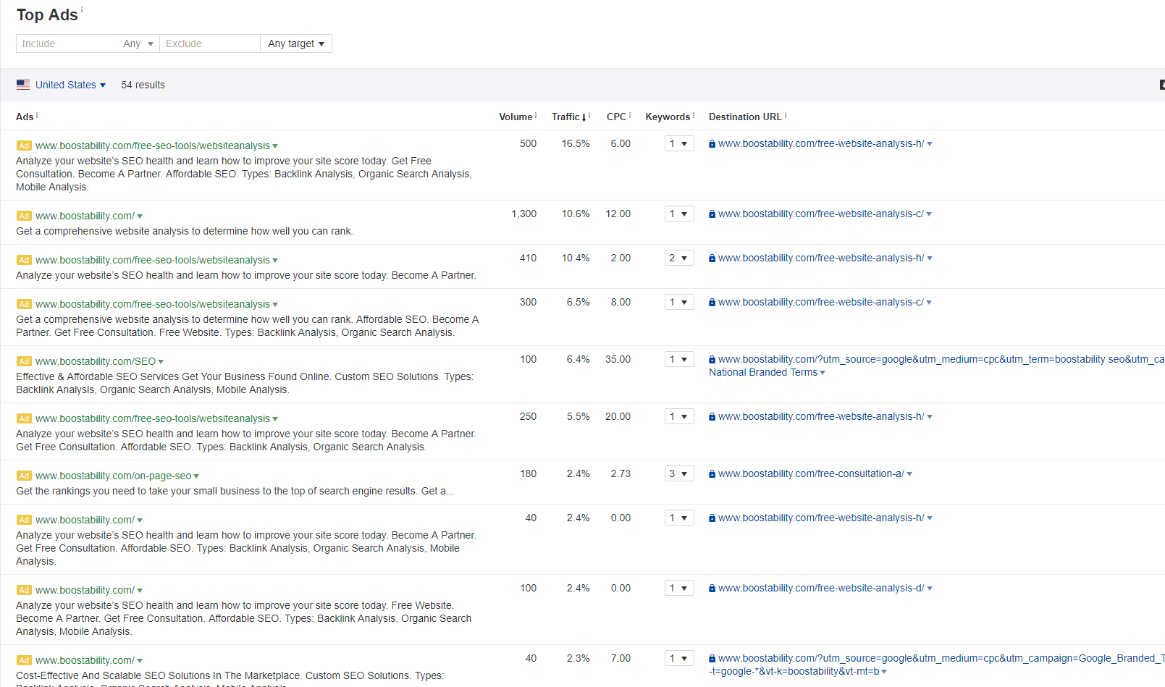1165x687 pixels.
Task: Click the export icon at the top right
Action: click(1161, 85)
